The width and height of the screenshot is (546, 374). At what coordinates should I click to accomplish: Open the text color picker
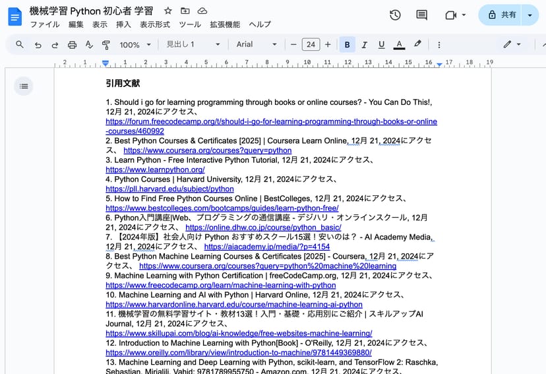pyautogui.click(x=399, y=45)
